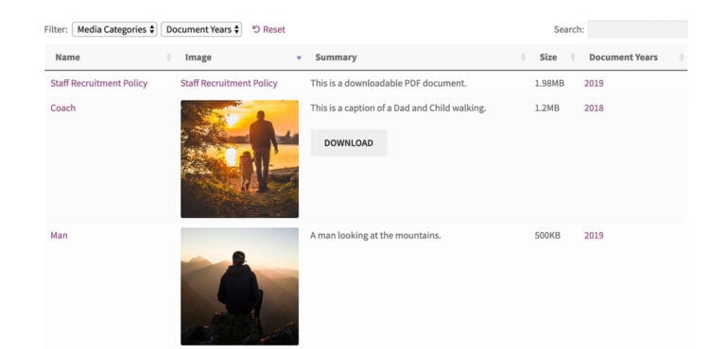This screenshot has width=728, height=349.
Task: Open the Coach document link
Action: [62, 108]
